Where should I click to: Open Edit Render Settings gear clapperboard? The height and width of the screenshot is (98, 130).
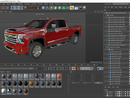pyautogui.click(x=38, y=8)
